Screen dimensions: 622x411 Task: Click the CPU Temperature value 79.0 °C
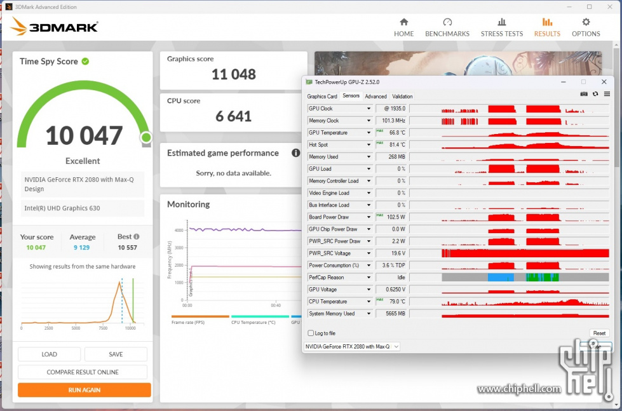(391, 302)
